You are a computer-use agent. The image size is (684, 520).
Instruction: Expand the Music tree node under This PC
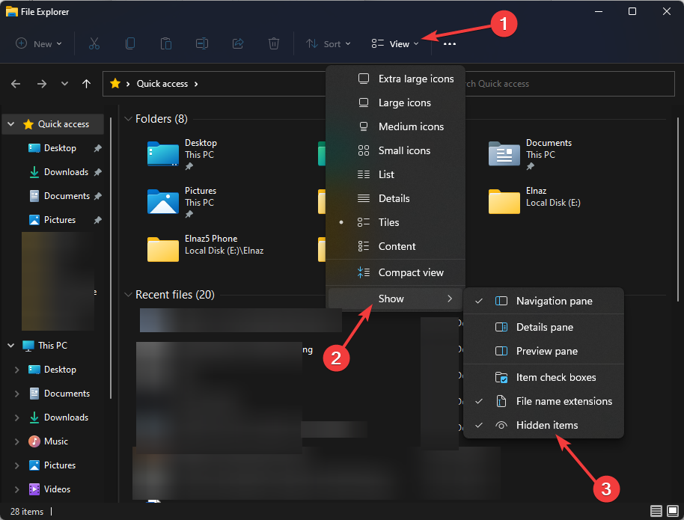pos(16,441)
